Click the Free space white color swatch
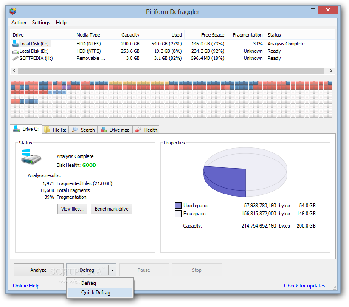 [x=178, y=214]
